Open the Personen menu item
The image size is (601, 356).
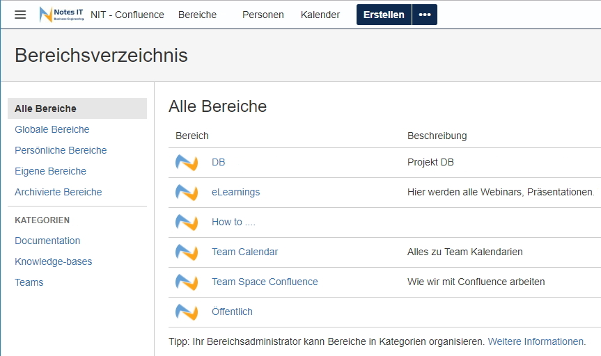(x=263, y=15)
